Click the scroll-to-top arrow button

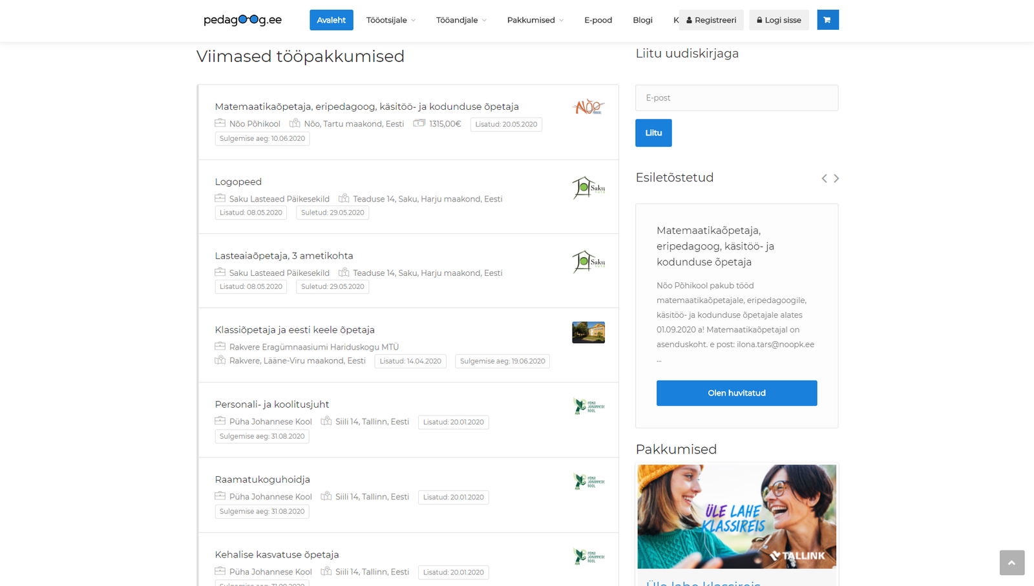point(1011,563)
